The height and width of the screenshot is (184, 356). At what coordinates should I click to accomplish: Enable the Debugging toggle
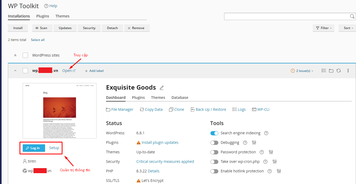(x=214, y=143)
